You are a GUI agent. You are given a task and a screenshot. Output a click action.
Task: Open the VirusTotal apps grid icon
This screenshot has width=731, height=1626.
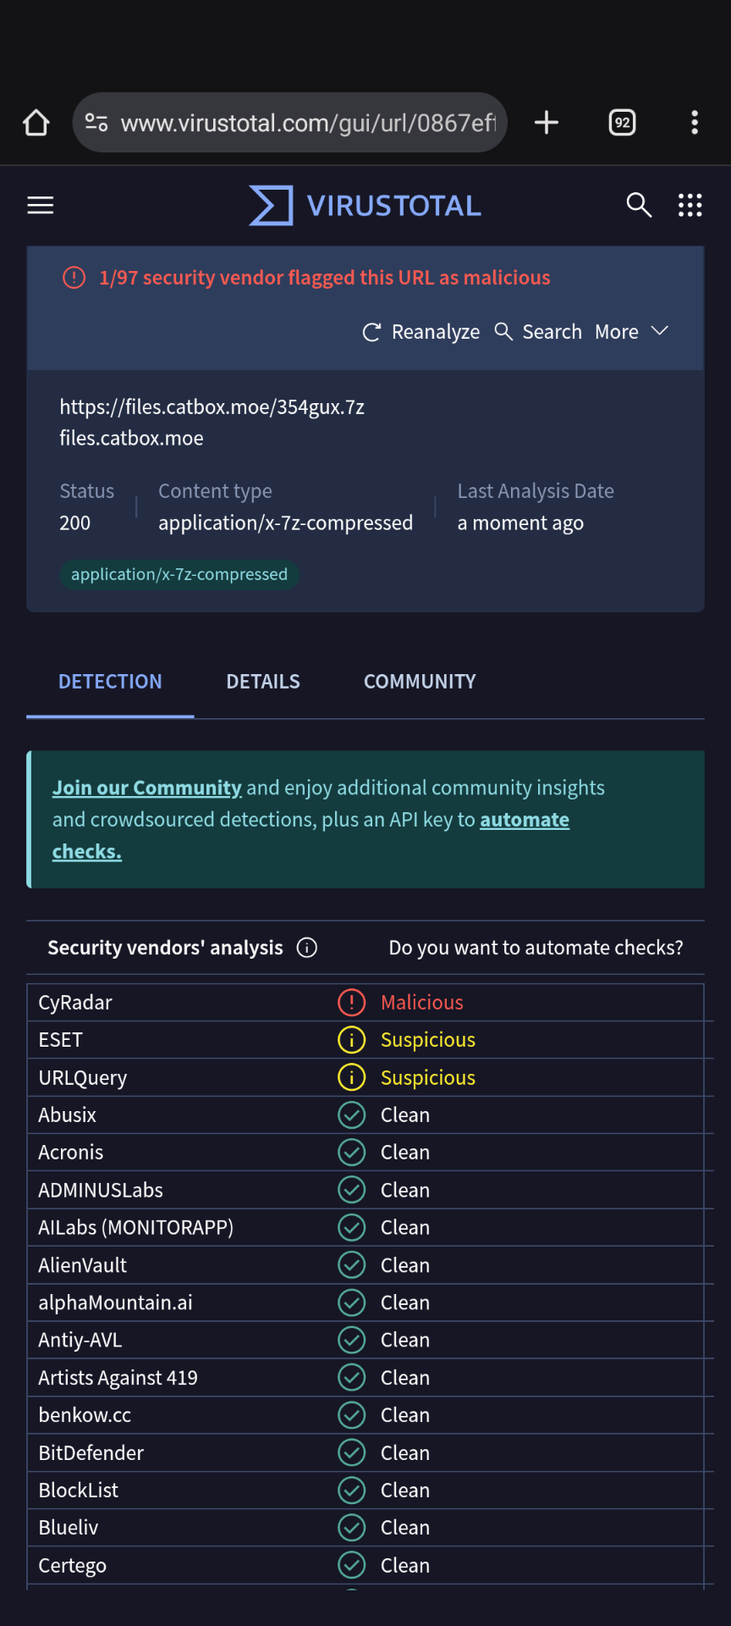coord(690,205)
